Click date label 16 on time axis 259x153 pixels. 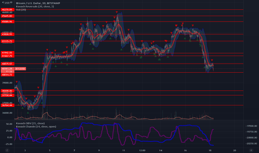click(x=185, y=150)
